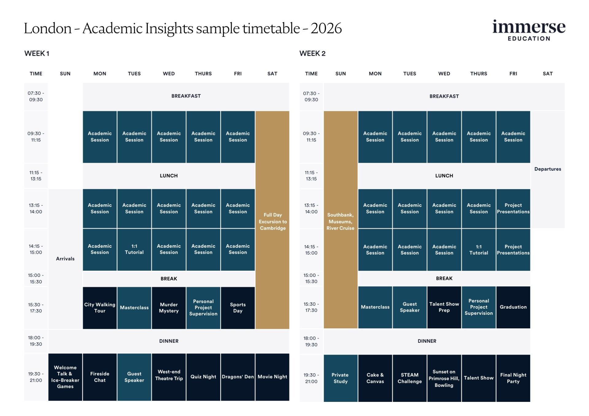
Task: Click Welcome Talk & Ice-Breaker Games
Action: 65,377
